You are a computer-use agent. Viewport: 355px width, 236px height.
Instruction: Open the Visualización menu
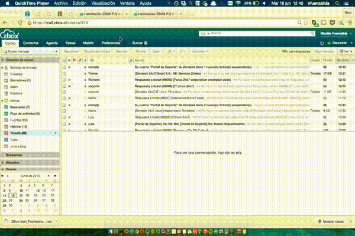[103, 3]
